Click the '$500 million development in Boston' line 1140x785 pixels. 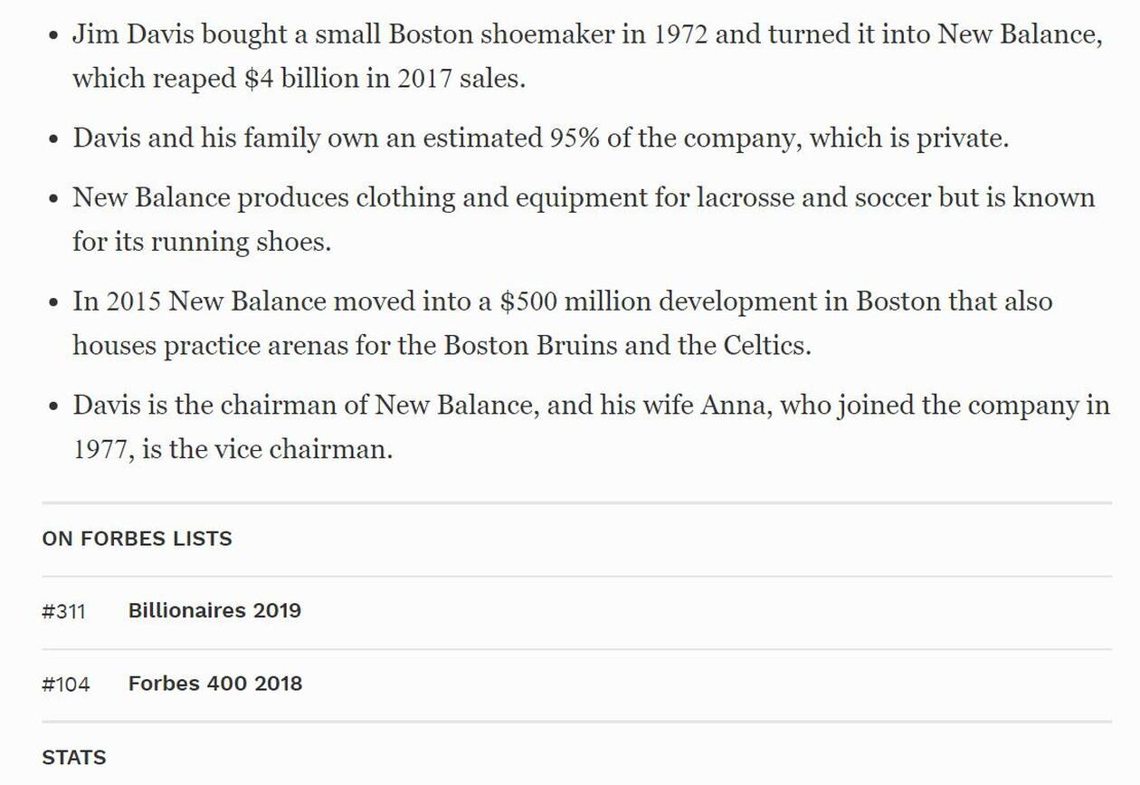click(563, 302)
